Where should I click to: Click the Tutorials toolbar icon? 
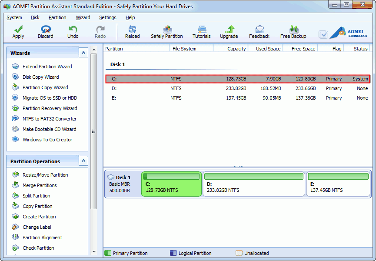[x=201, y=31]
